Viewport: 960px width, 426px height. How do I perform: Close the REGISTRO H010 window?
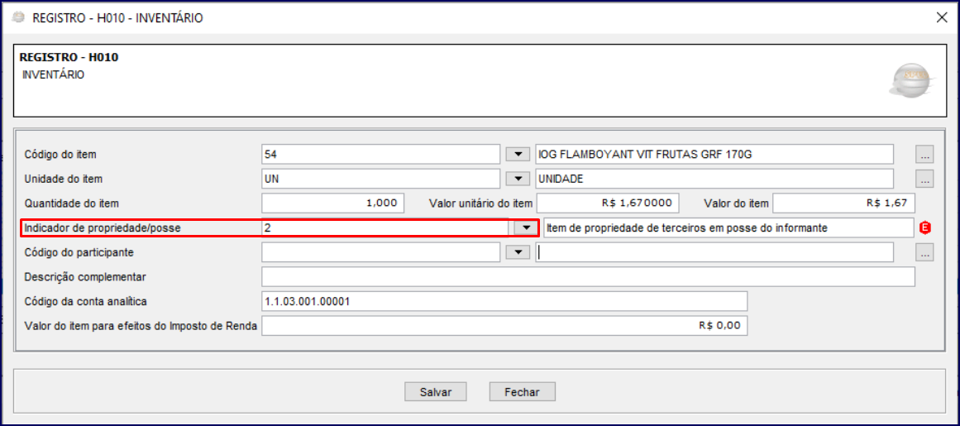[x=942, y=17]
